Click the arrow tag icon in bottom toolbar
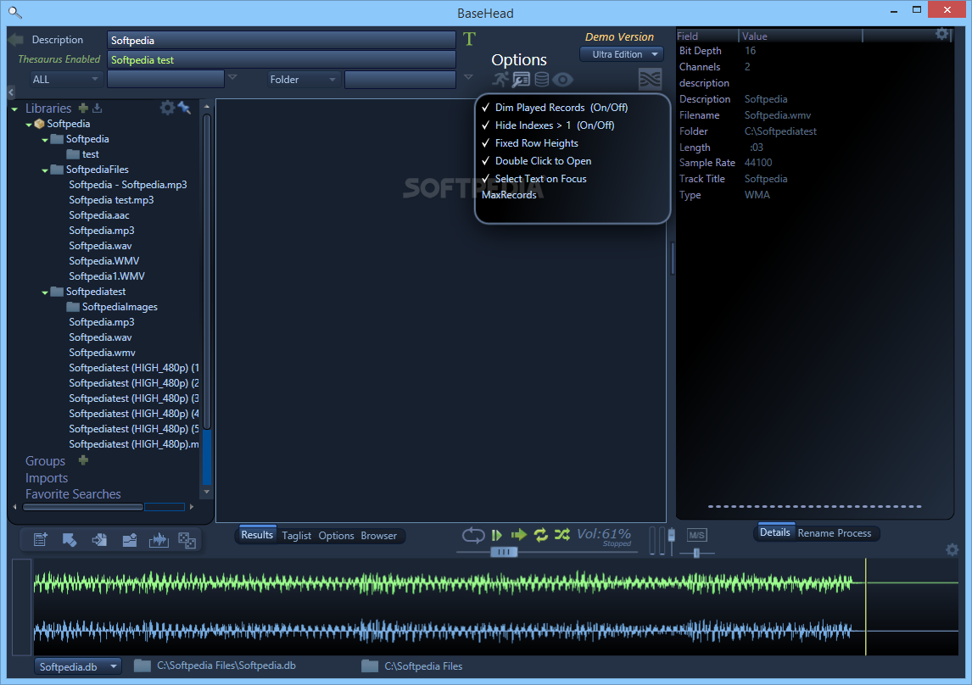972x685 pixels. [70, 540]
